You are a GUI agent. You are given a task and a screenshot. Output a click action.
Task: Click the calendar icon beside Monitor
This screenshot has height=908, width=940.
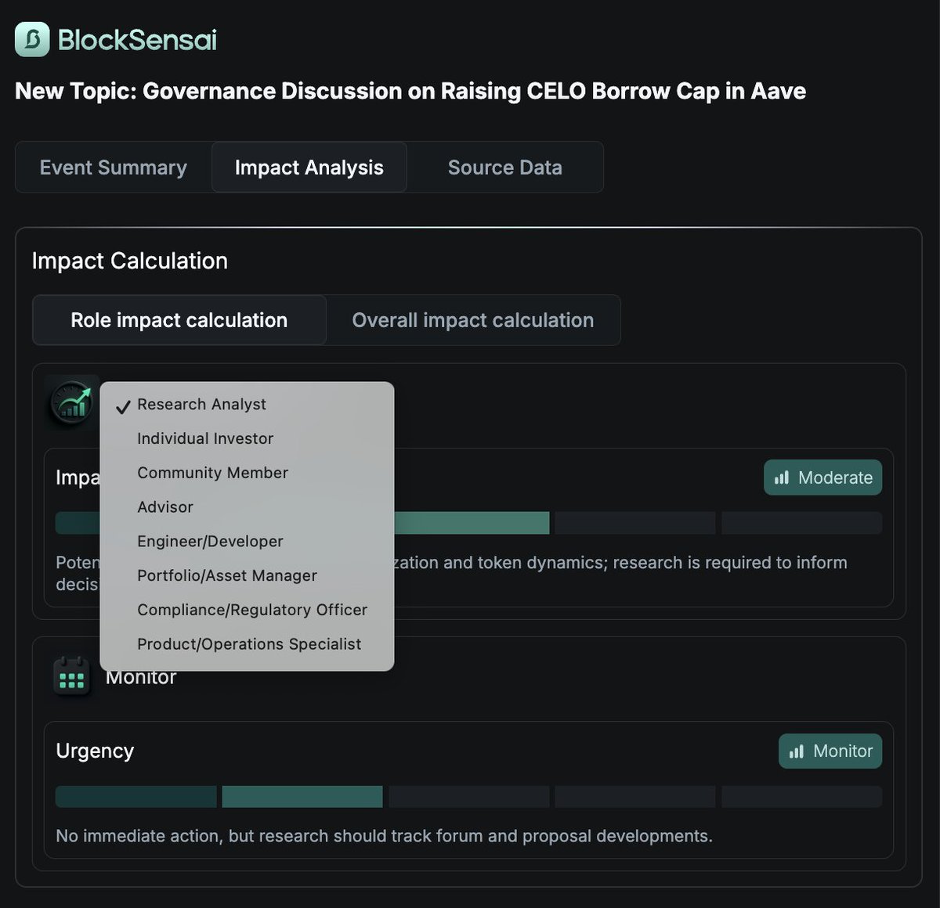pyautogui.click(x=71, y=676)
